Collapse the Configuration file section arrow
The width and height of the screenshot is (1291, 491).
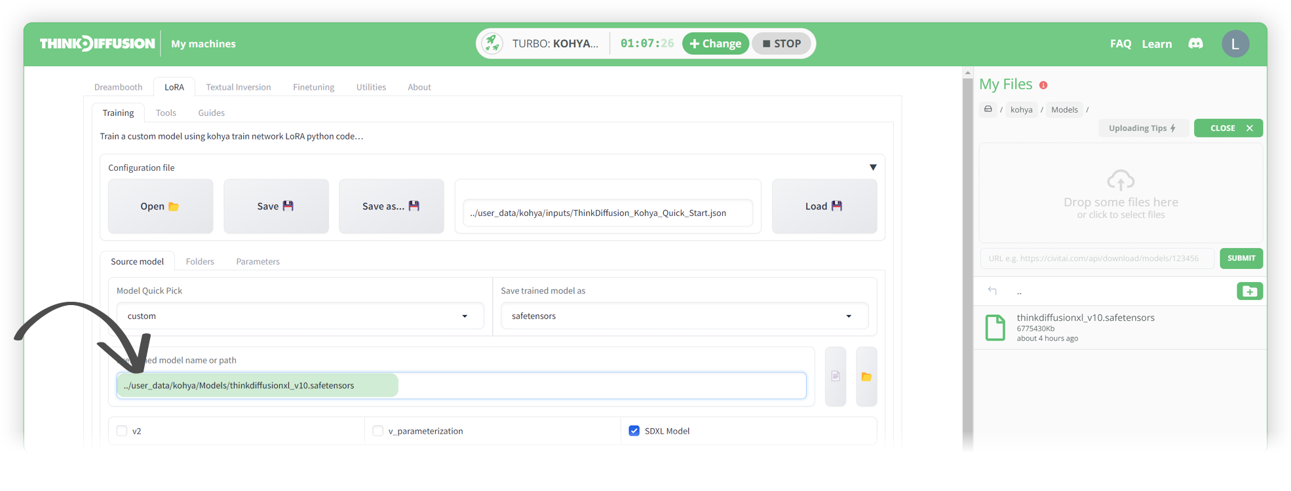coord(873,168)
